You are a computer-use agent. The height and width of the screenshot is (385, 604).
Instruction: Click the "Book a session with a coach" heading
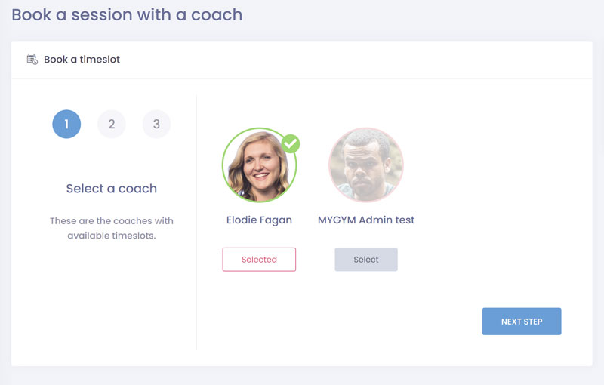tap(127, 14)
